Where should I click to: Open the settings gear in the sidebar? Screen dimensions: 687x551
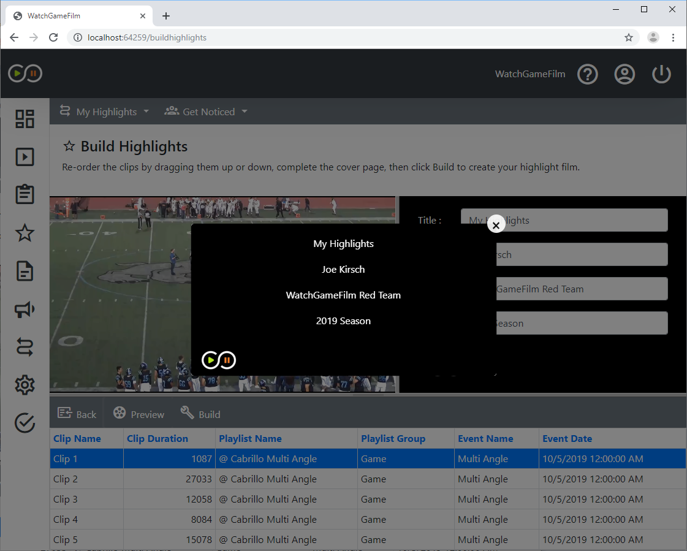click(25, 385)
